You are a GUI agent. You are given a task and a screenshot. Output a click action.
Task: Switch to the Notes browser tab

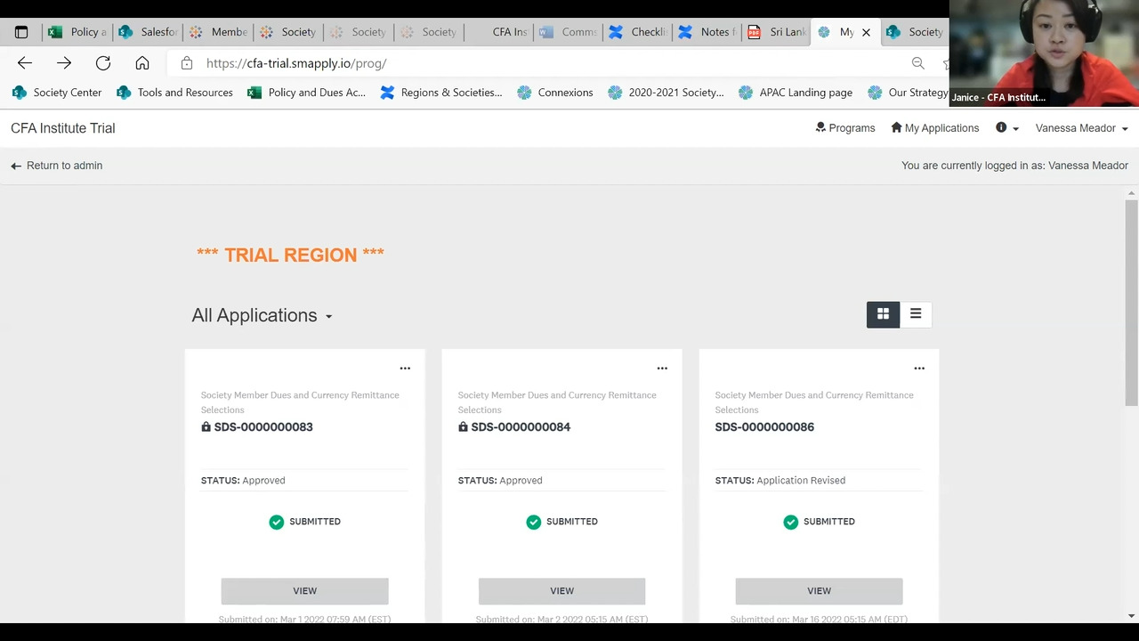(707, 32)
